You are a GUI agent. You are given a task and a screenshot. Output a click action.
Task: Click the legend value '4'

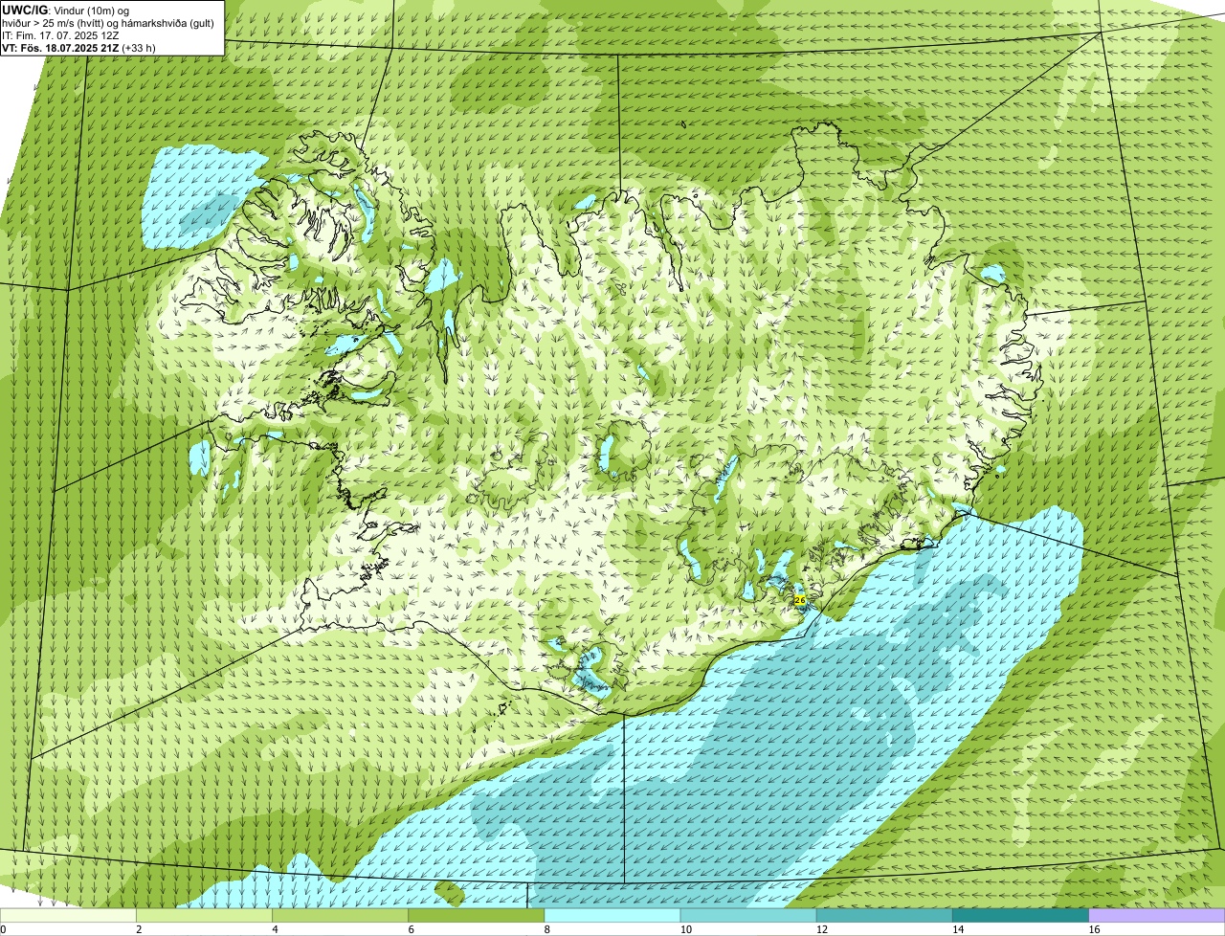point(275,929)
